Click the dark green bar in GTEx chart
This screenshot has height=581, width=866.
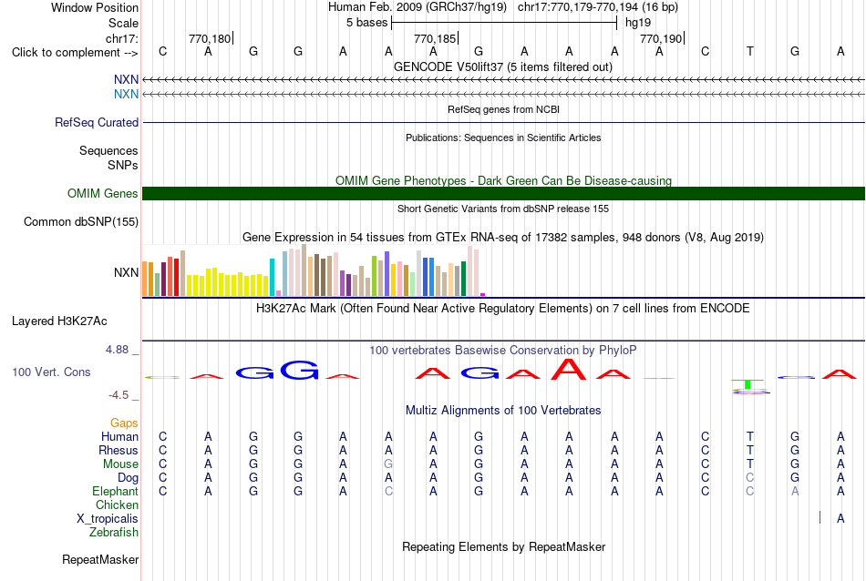463,279
